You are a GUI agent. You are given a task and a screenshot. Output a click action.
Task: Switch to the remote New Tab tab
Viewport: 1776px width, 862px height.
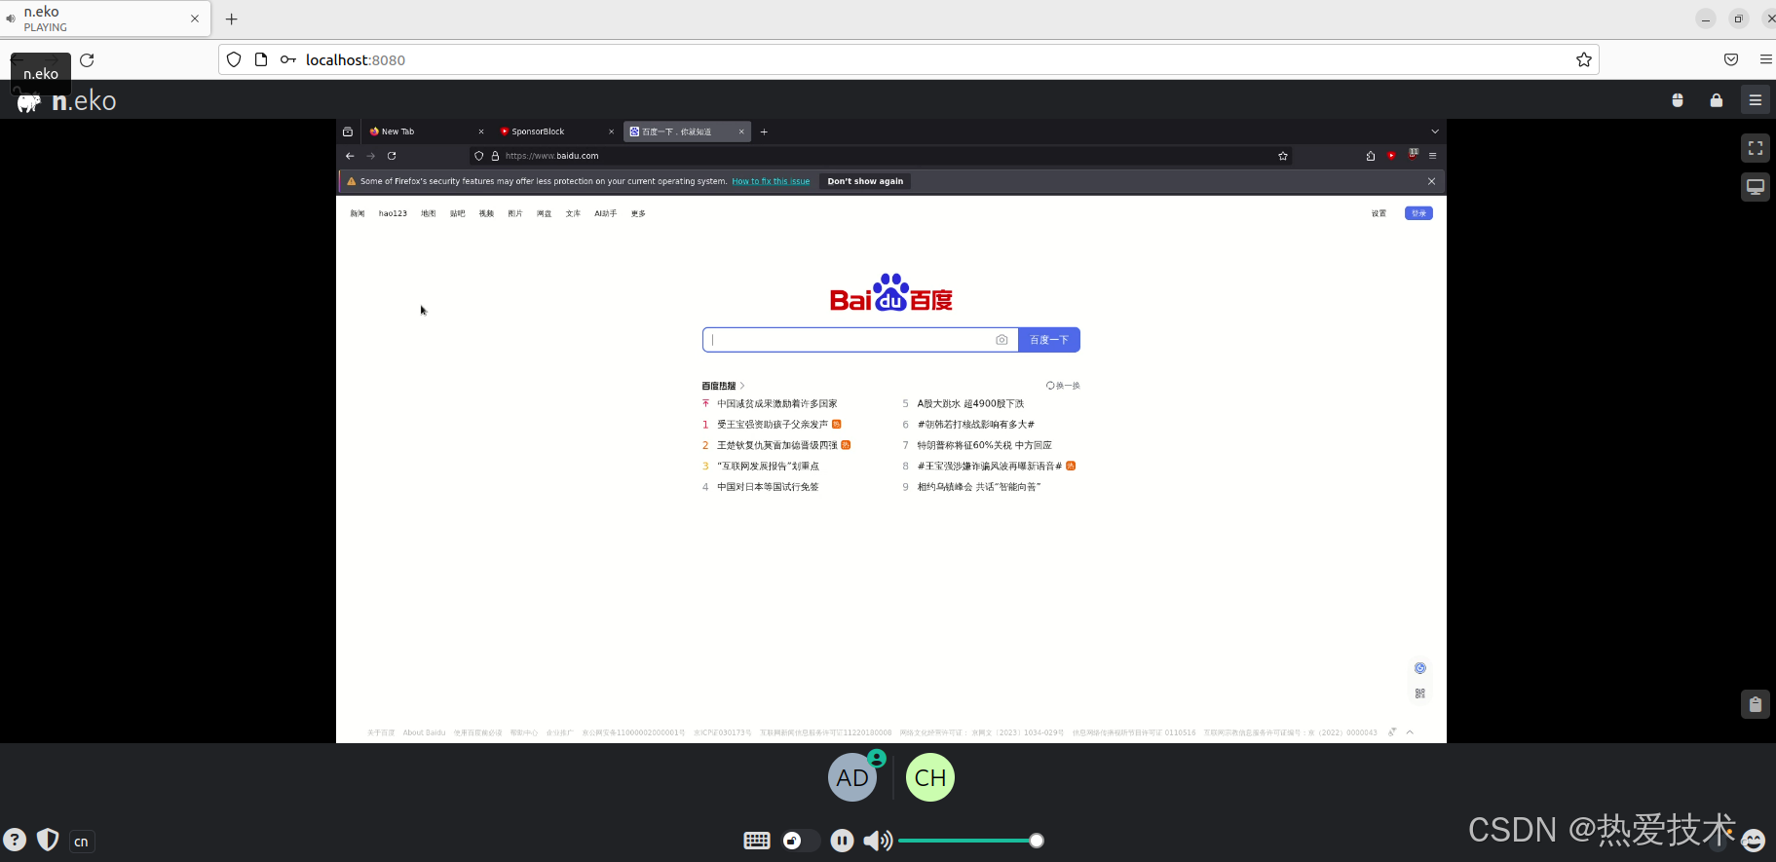426,131
